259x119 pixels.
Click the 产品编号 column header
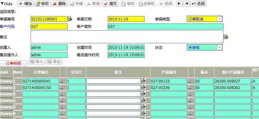169,72
